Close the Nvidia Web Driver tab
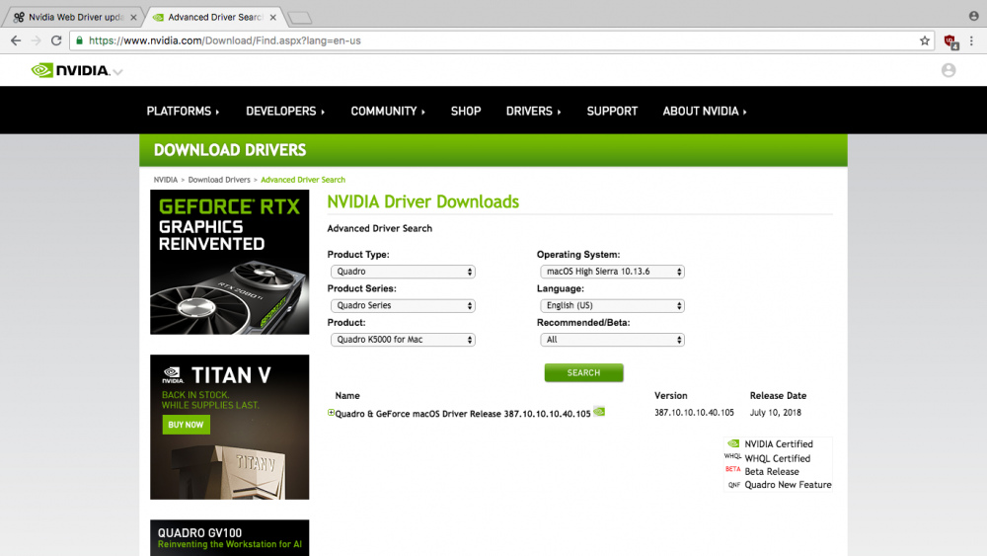Screen dimensions: 987x556 [x=133, y=18]
